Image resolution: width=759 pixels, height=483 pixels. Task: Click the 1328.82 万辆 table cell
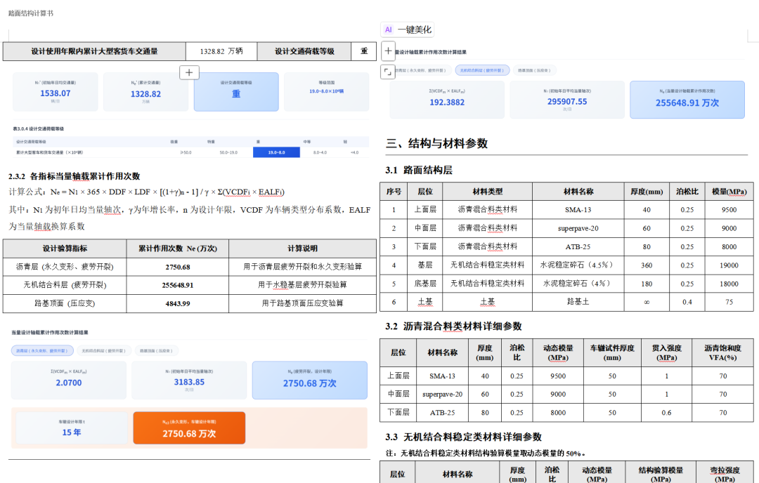(221, 51)
